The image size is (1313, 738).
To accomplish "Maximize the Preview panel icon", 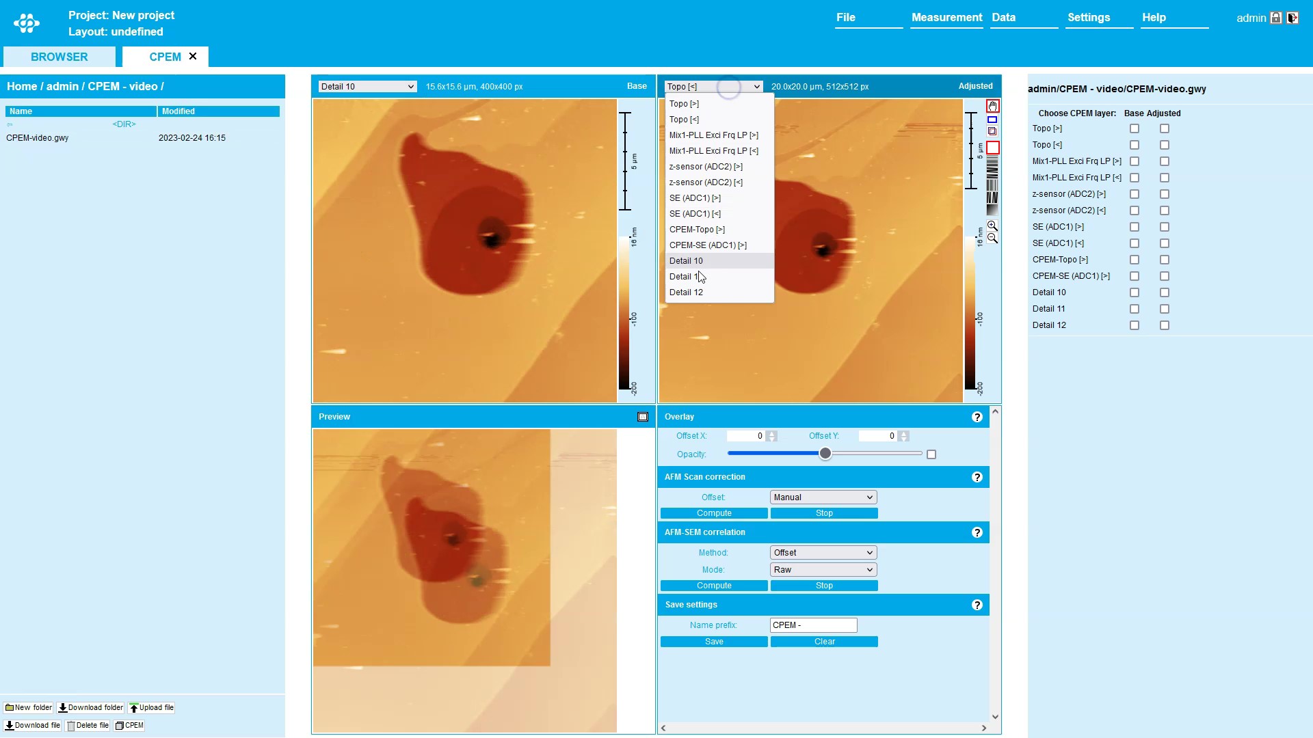I will tap(642, 417).
